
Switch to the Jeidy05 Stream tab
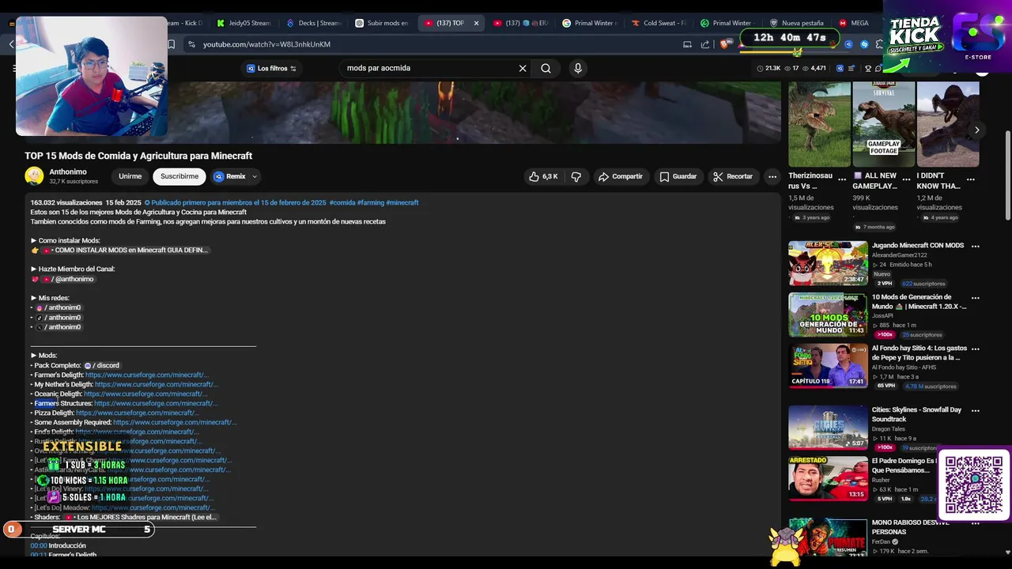point(244,23)
